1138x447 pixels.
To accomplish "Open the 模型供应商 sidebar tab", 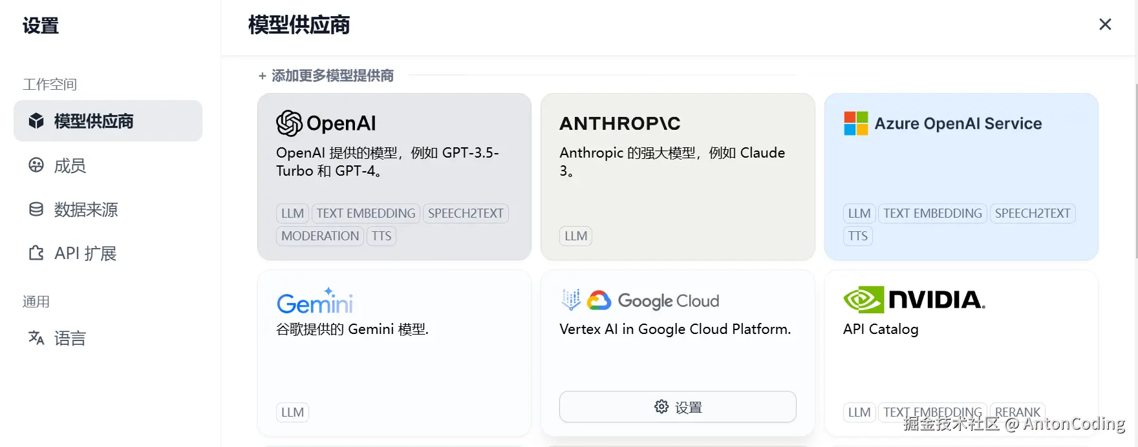I will 108,121.
